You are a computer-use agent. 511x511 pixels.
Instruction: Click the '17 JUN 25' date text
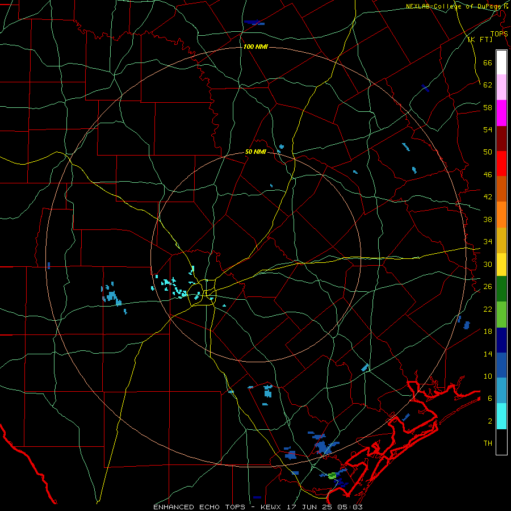[x=310, y=507]
